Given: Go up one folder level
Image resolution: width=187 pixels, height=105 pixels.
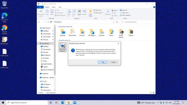Looking at the screenshot, I should click(48, 22).
